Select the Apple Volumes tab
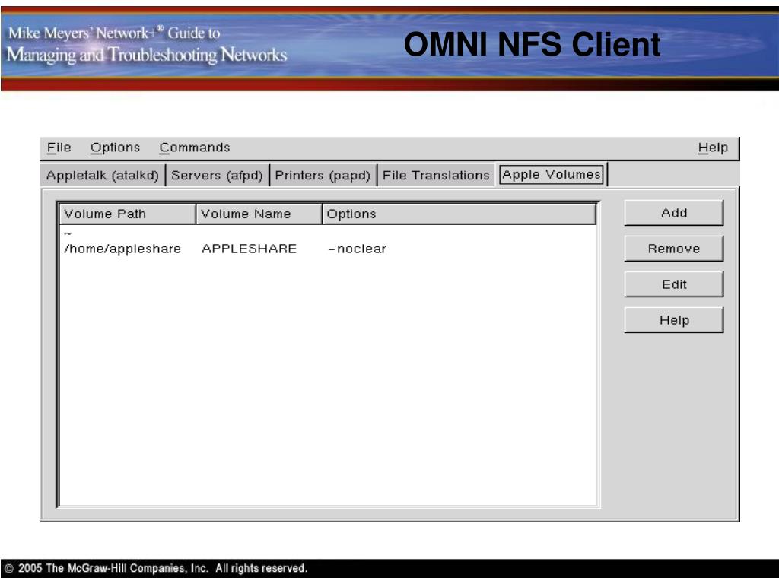Image resolution: width=779 pixels, height=584 pixels. [x=551, y=175]
